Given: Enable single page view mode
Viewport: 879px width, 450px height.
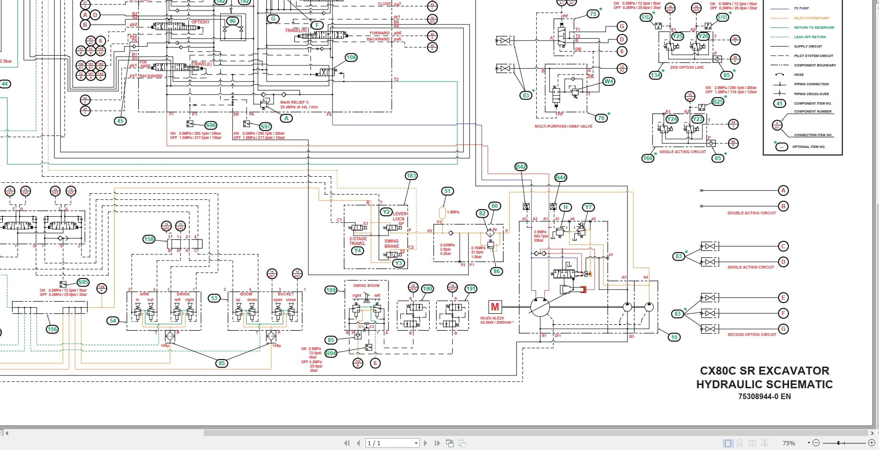Looking at the screenshot, I should [728, 443].
